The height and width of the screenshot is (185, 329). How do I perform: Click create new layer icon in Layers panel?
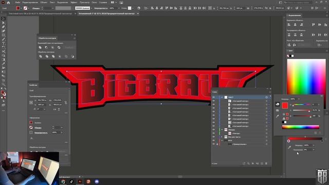262,163
